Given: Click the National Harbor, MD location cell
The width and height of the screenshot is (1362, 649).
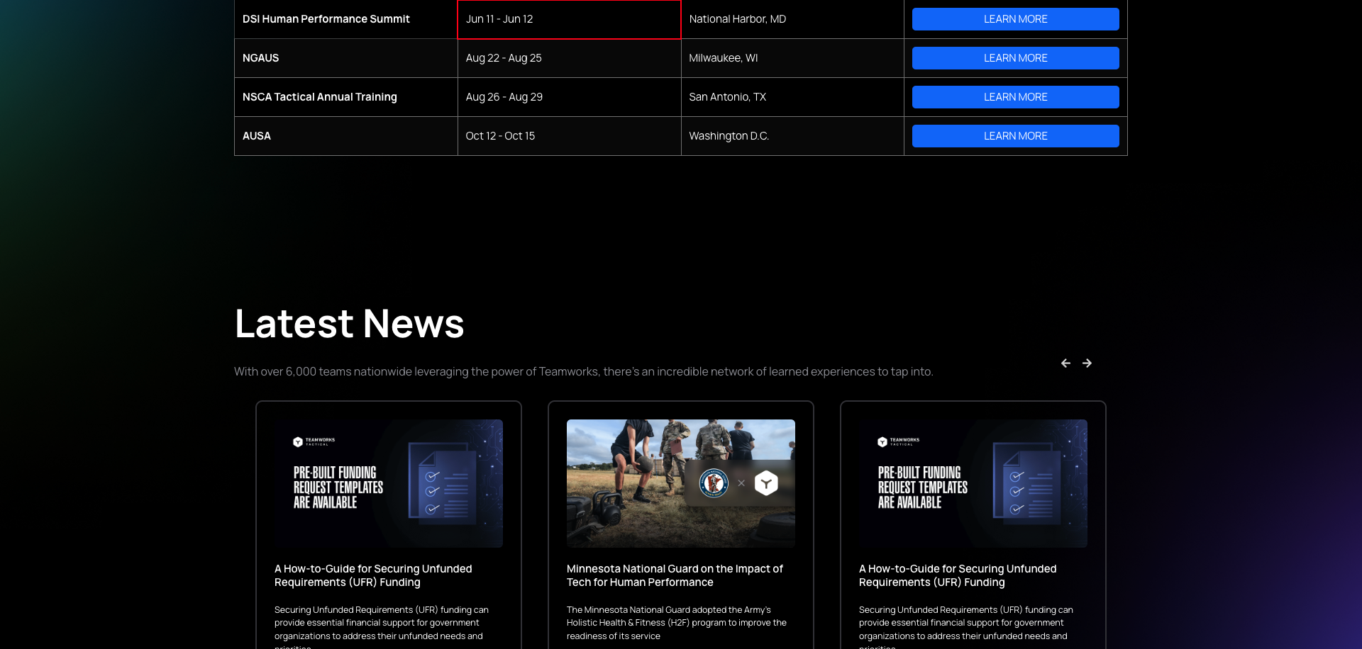Looking at the screenshot, I should click(x=738, y=19).
